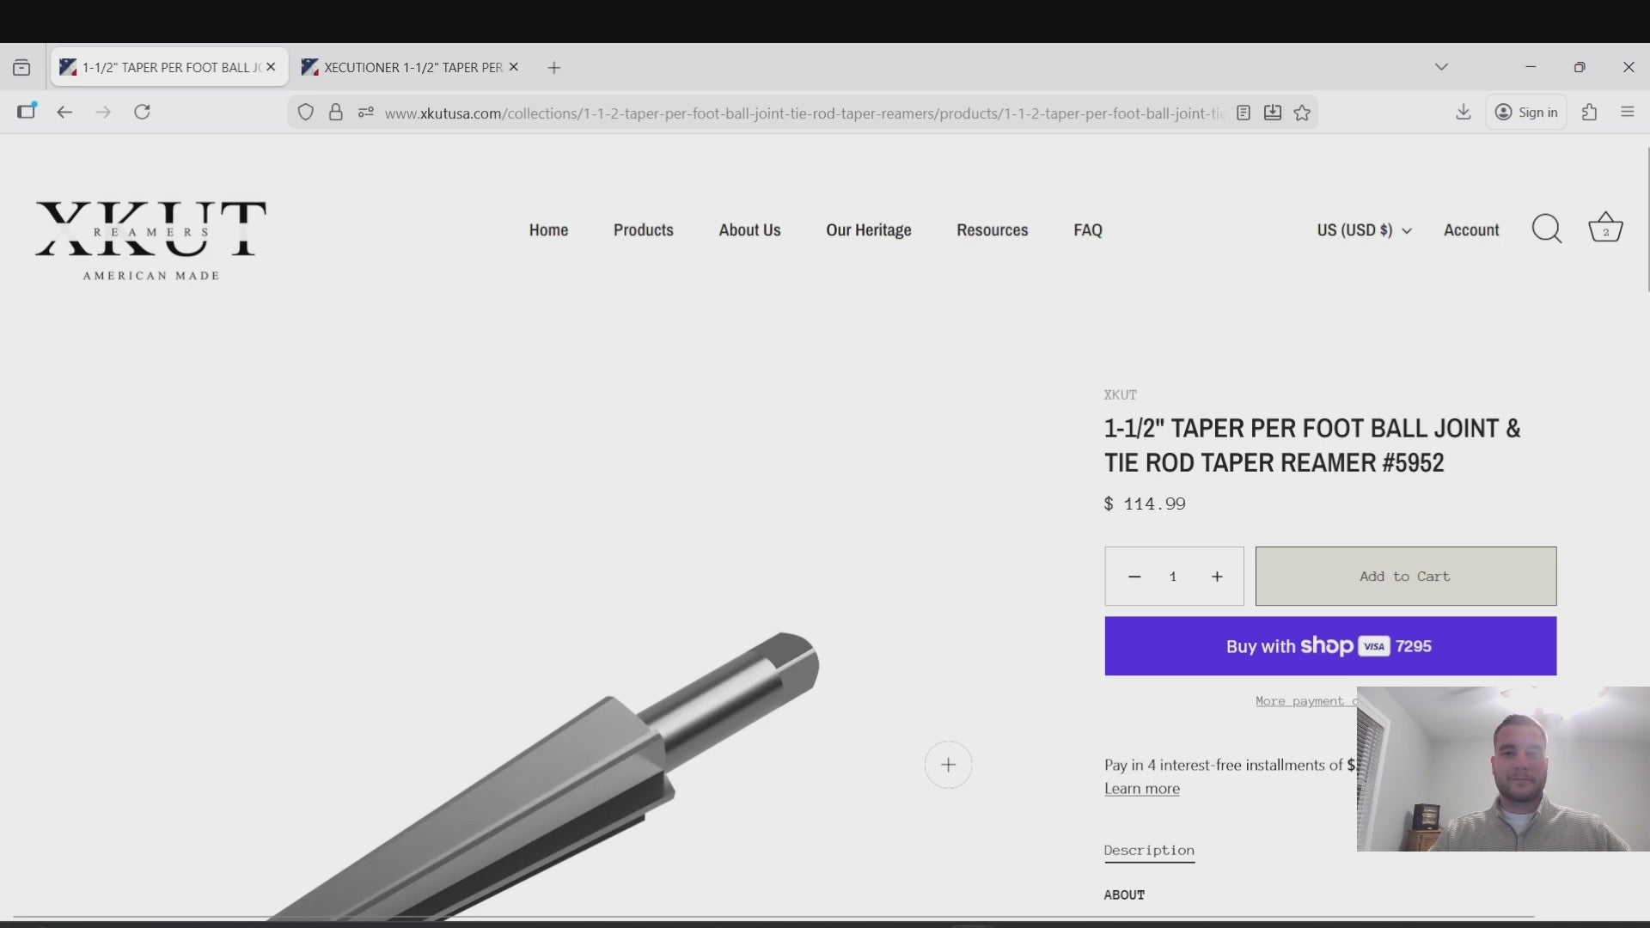Open browser downloads icon

pyautogui.click(x=1463, y=112)
